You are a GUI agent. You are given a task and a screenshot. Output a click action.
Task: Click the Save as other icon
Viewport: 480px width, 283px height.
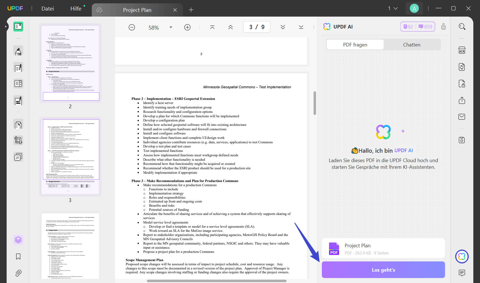coord(462,140)
